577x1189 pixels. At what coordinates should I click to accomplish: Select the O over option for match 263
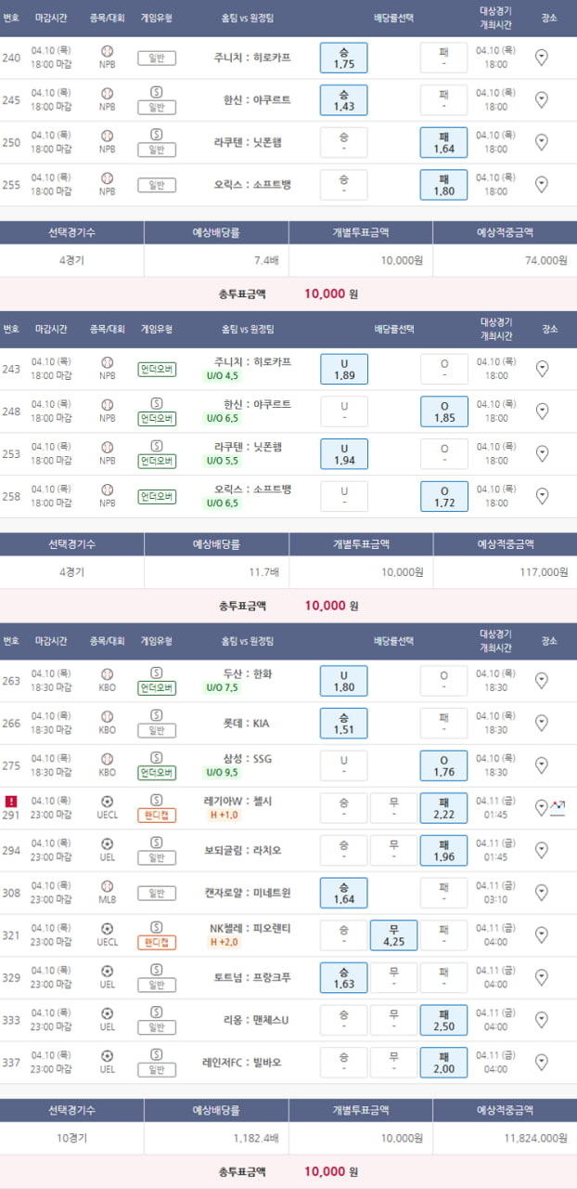pyautogui.click(x=443, y=681)
